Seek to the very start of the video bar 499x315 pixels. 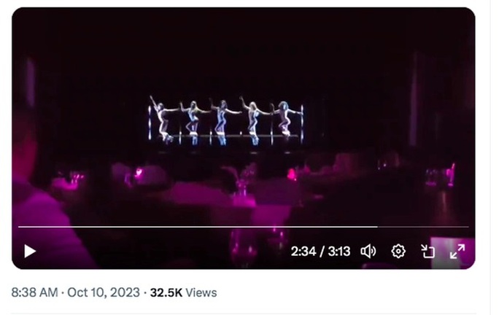19,227
